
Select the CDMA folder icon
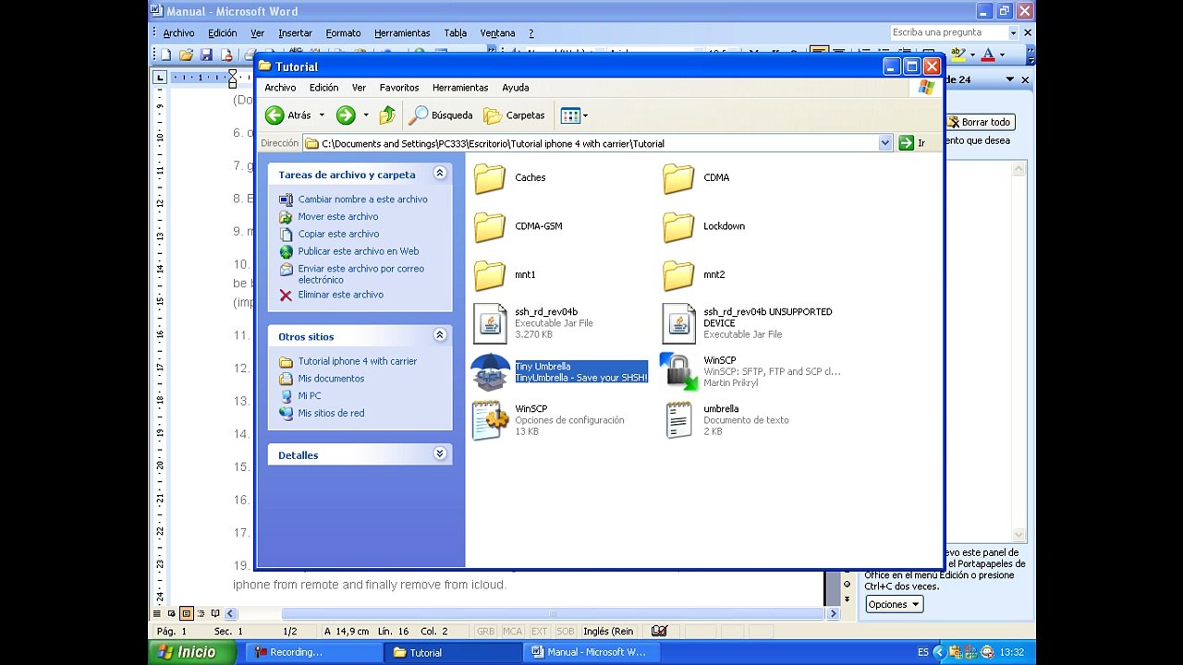point(678,177)
